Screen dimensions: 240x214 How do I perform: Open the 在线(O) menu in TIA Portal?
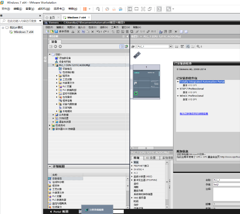pos(93,27)
